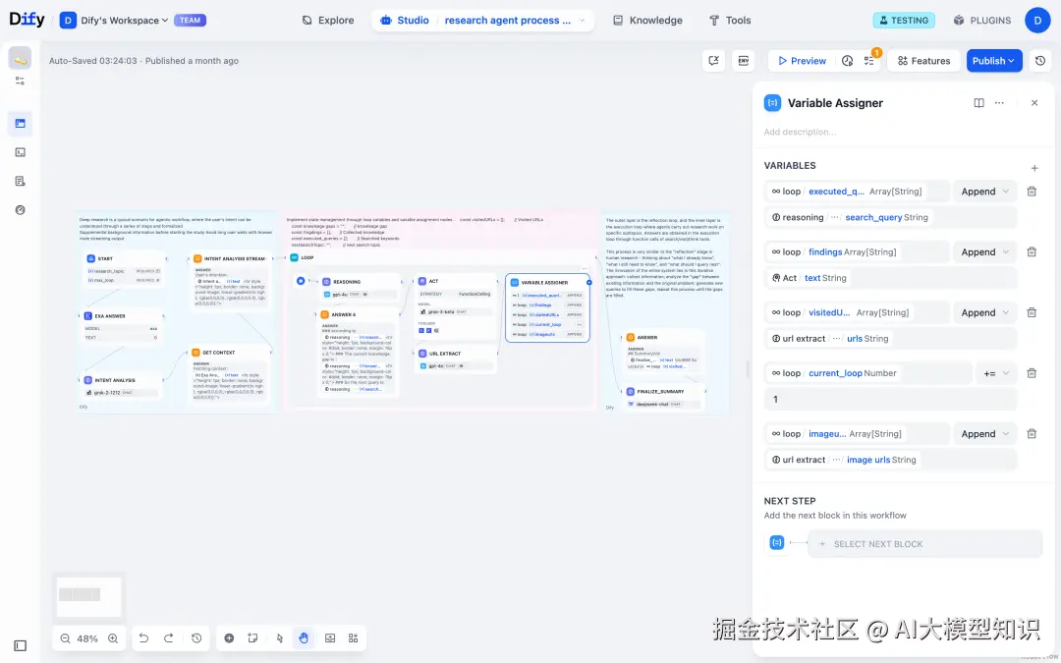
Task: Organize blocks with grid icon
Action: (354, 638)
